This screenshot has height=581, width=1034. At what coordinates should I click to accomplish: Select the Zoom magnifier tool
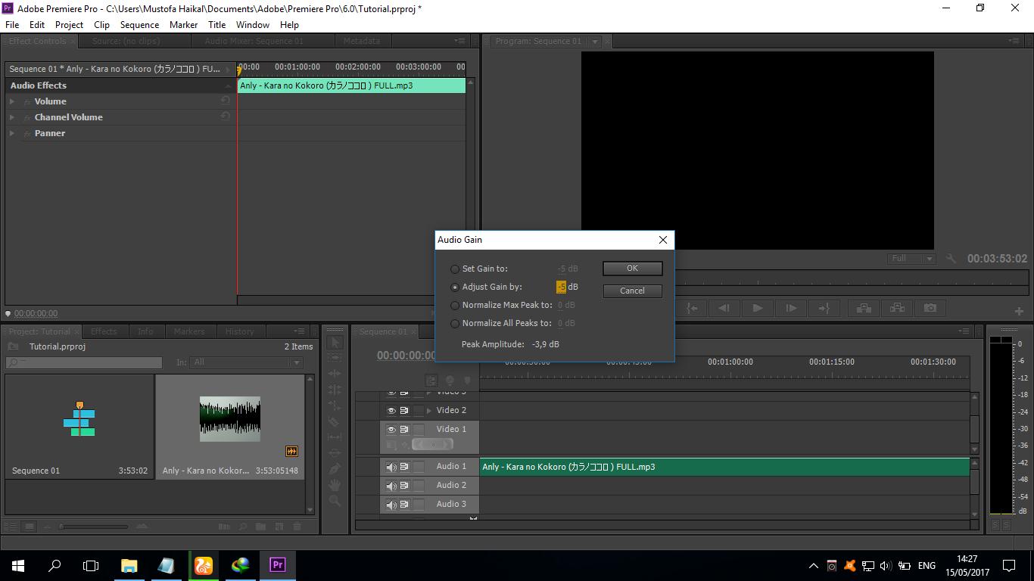(335, 501)
